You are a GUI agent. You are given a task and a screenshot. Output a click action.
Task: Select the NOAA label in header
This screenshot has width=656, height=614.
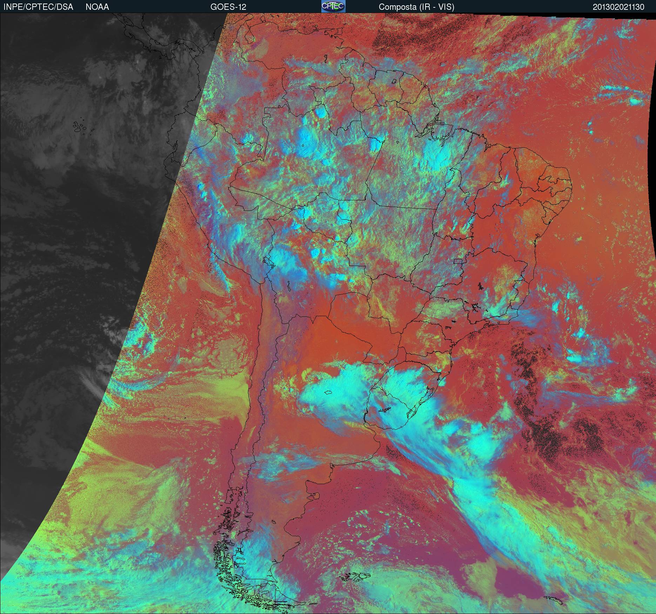point(97,7)
